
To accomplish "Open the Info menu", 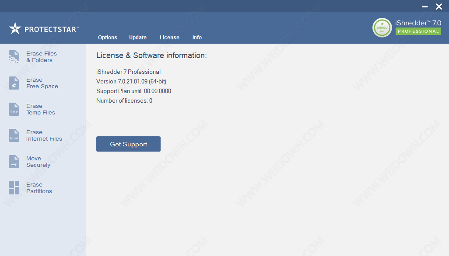I will [197, 38].
